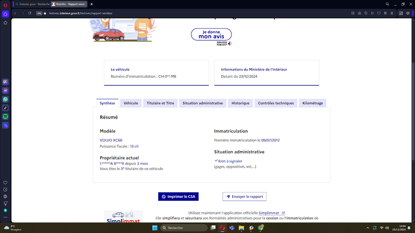415x233 pixels.
Task: Click the 'Je donne mon avis' button
Action: click(211, 34)
